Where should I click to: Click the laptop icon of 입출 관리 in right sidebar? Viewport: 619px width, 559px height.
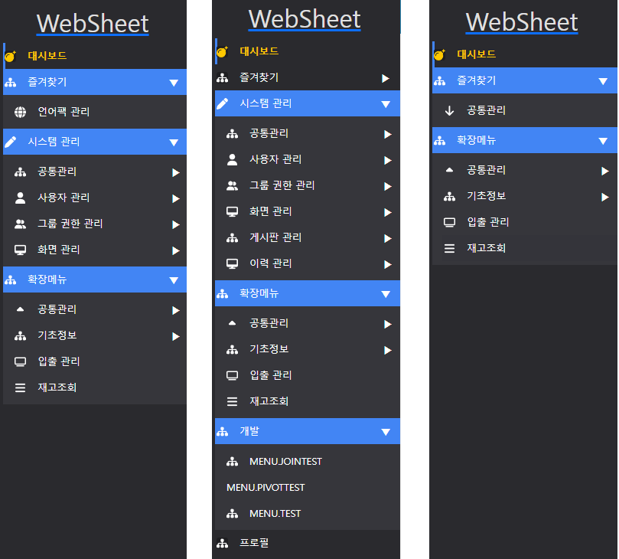449,222
